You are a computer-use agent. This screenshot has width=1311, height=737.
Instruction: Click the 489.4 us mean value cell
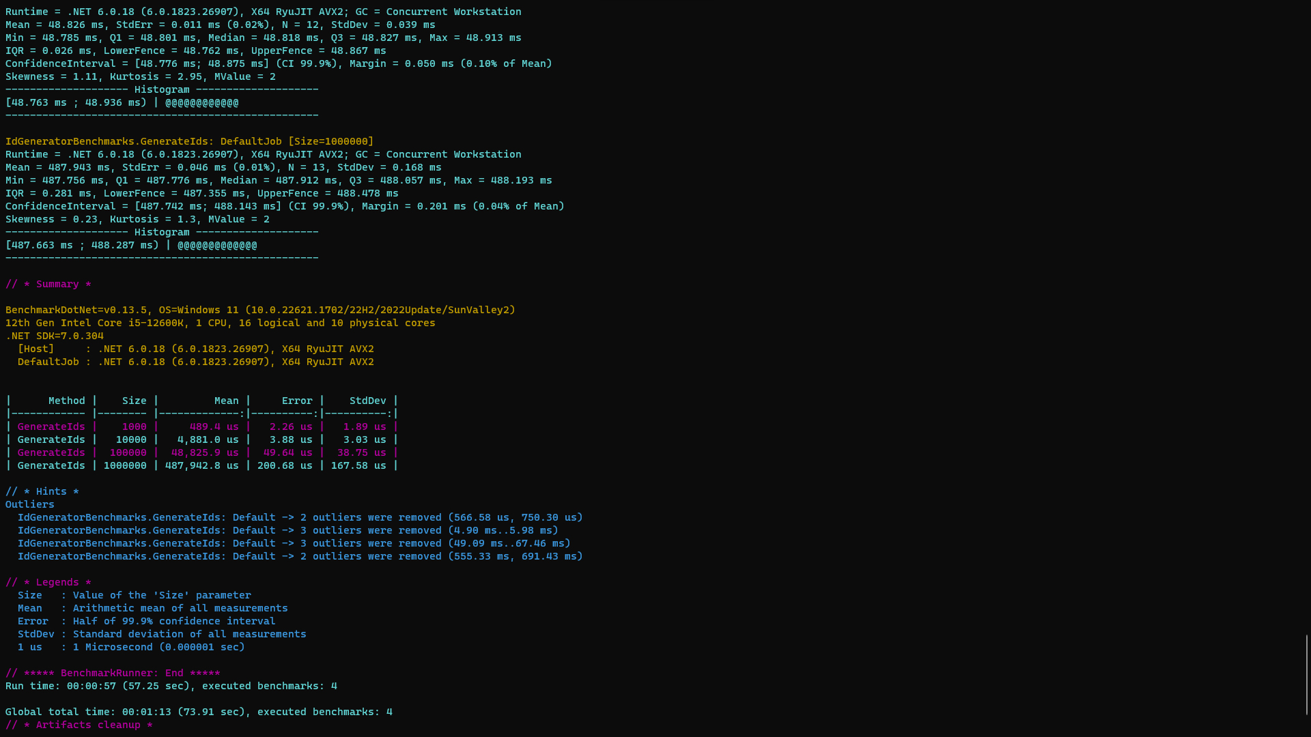[x=214, y=427]
